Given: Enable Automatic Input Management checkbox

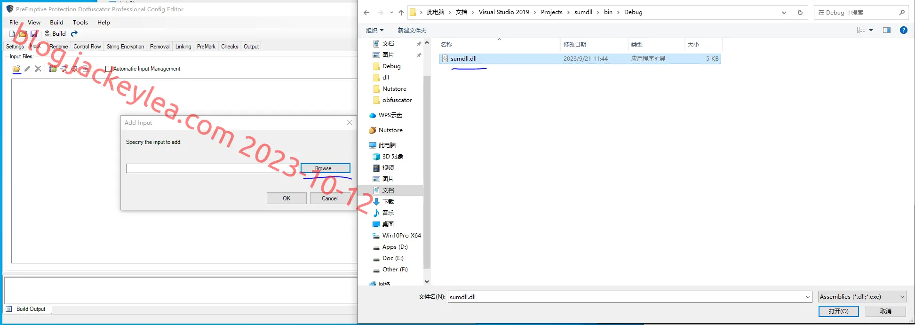Looking at the screenshot, I should (108, 69).
